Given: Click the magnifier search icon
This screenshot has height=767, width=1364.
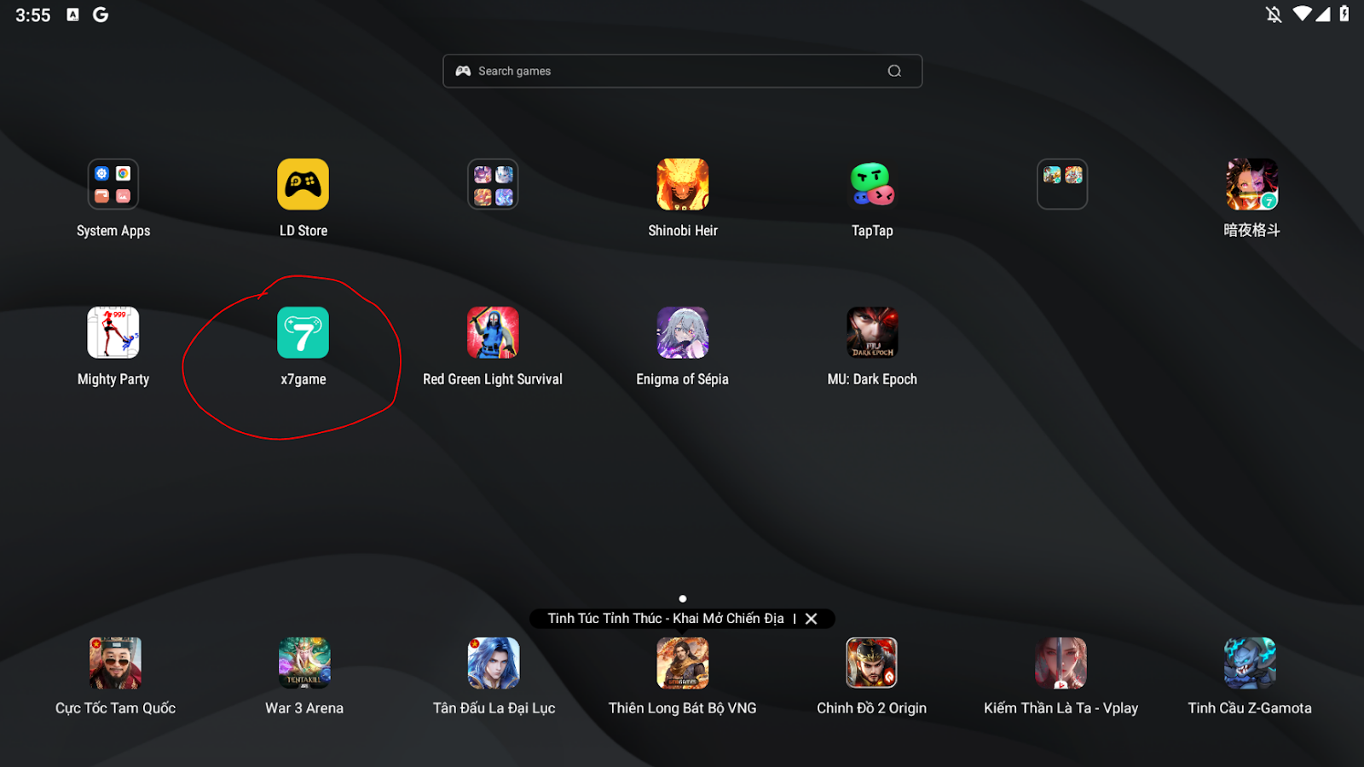Looking at the screenshot, I should click(x=894, y=72).
